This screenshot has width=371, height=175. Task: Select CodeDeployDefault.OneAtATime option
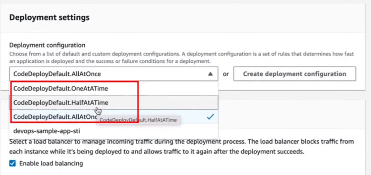(114, 88)
